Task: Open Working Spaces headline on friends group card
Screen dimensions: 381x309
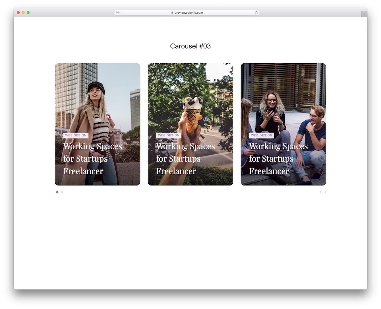Action: [x=278, y=159]
